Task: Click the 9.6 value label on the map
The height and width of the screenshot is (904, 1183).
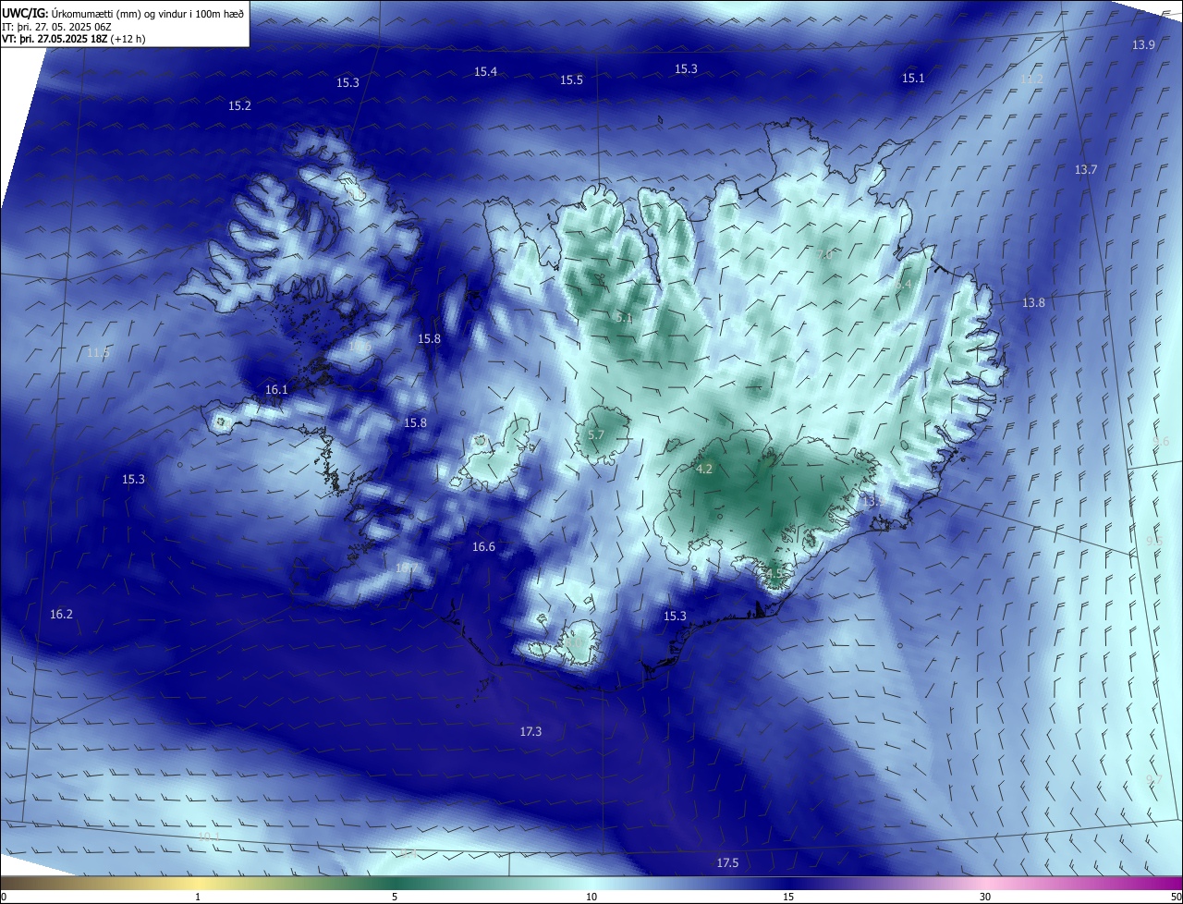Action: pos(1162,442)
